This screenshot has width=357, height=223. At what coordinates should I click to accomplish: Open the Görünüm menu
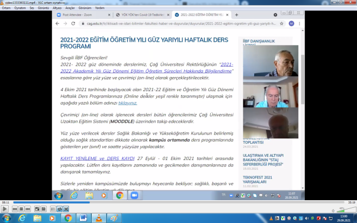[x=85, y=8]
